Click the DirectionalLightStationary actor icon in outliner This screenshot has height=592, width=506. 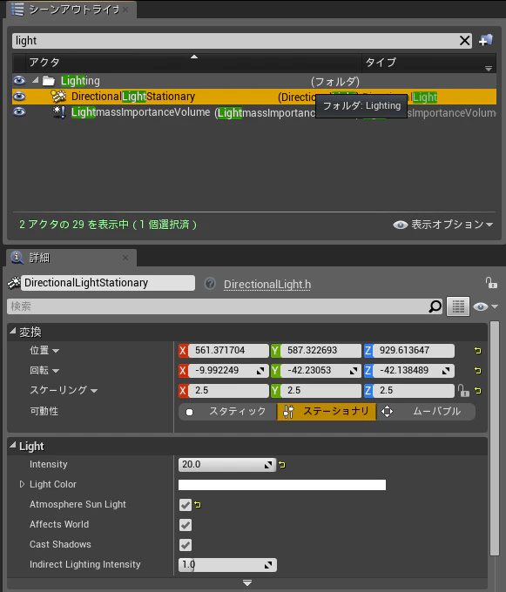[x=58, y=97]
